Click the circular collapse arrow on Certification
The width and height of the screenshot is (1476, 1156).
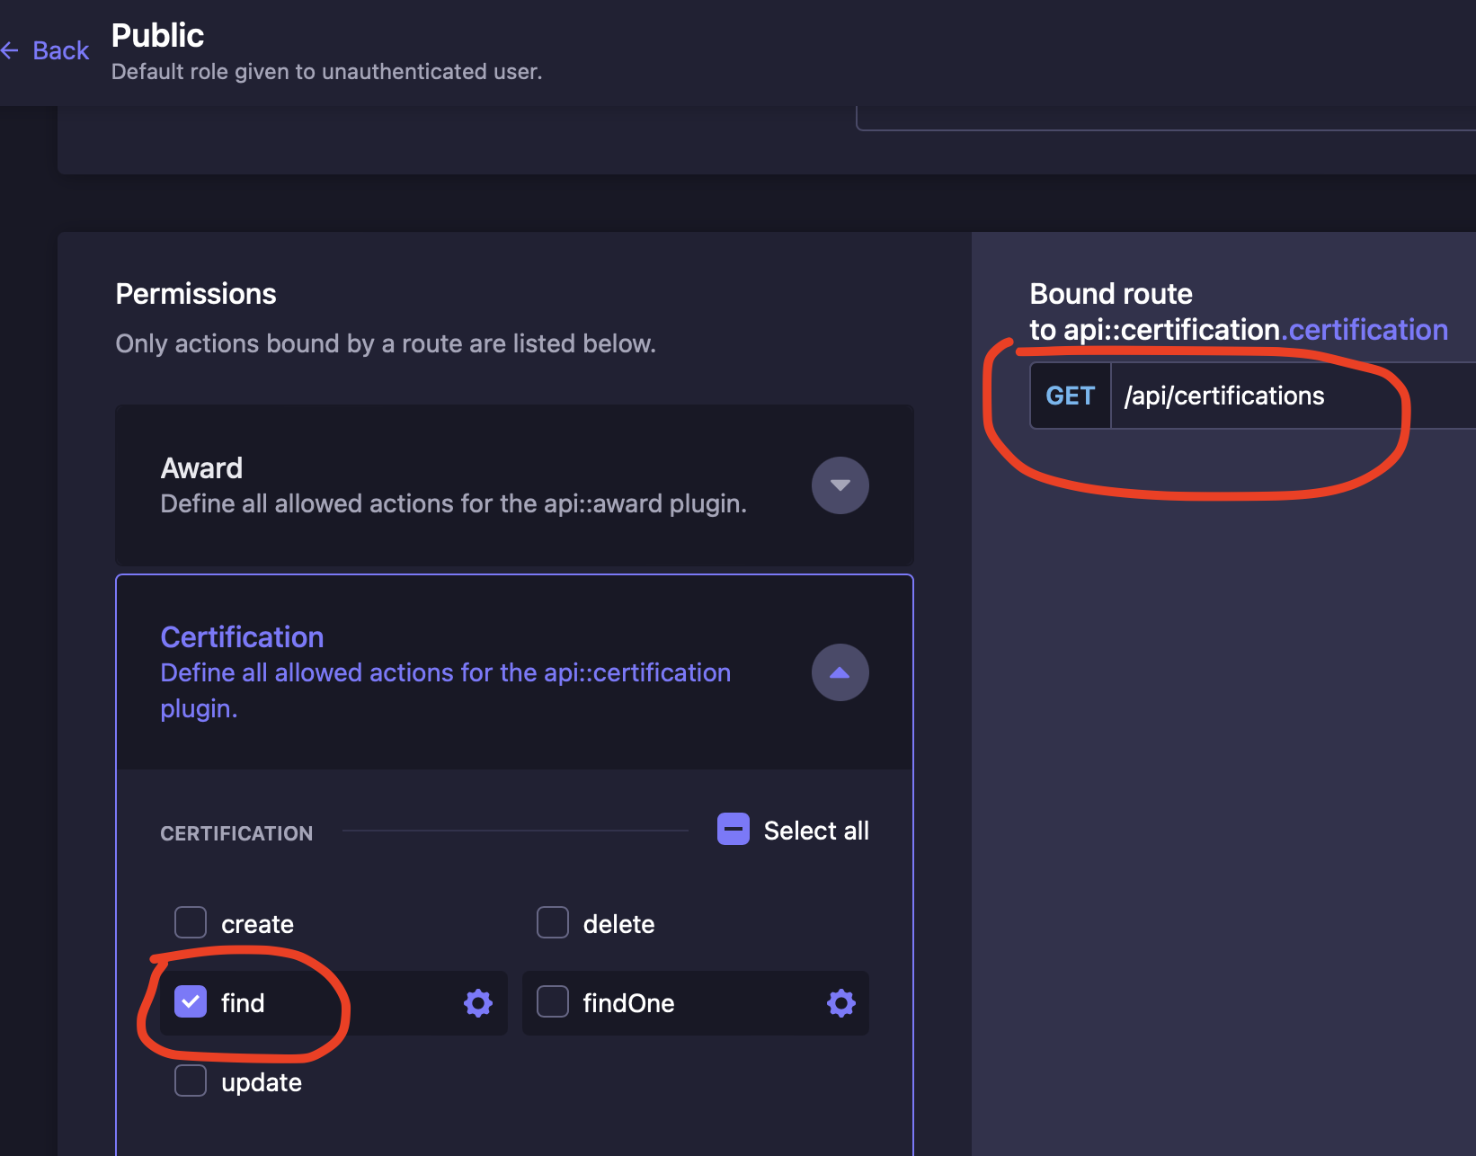pos(839,672)
